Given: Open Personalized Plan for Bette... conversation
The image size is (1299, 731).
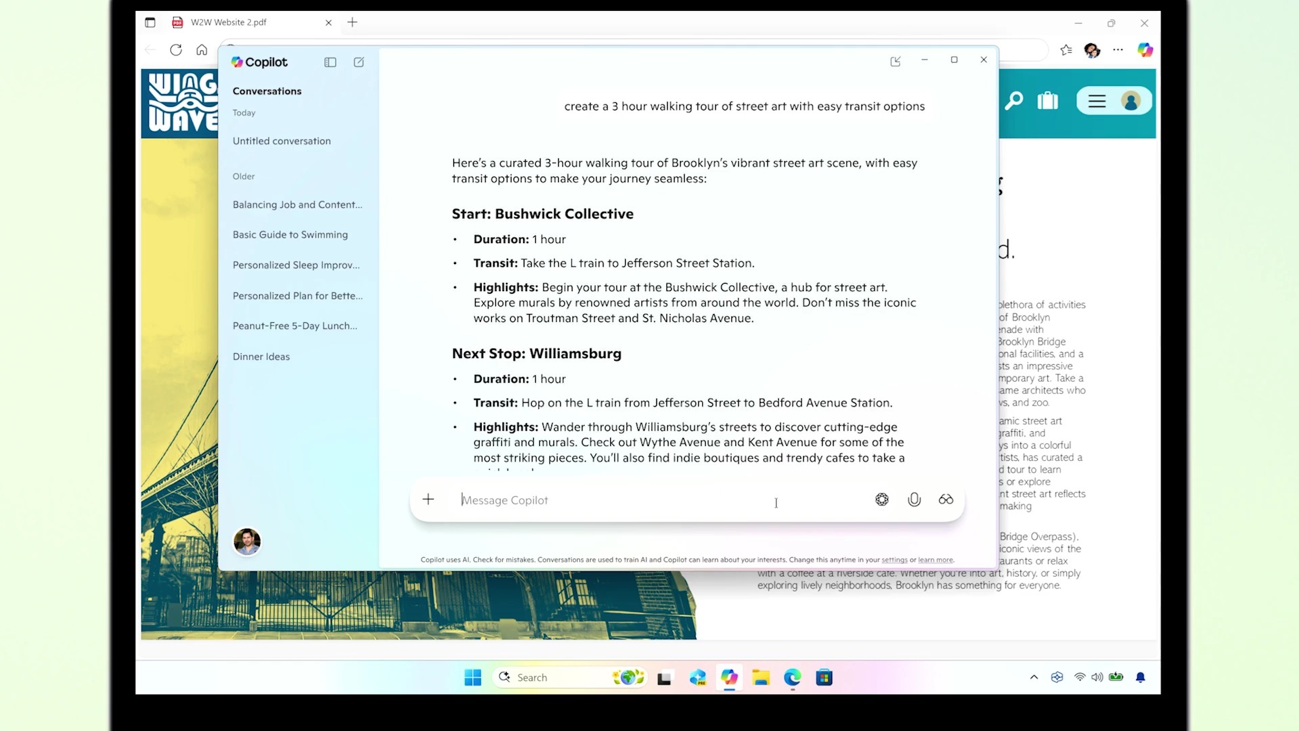Looking at the screenshot, I should [298, 296].
